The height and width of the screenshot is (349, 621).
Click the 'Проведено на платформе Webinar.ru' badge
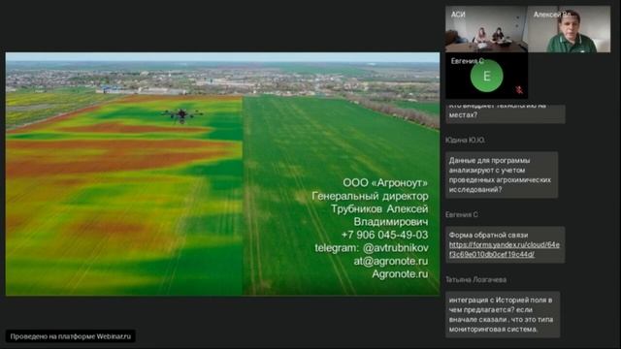tap(71, 336)
